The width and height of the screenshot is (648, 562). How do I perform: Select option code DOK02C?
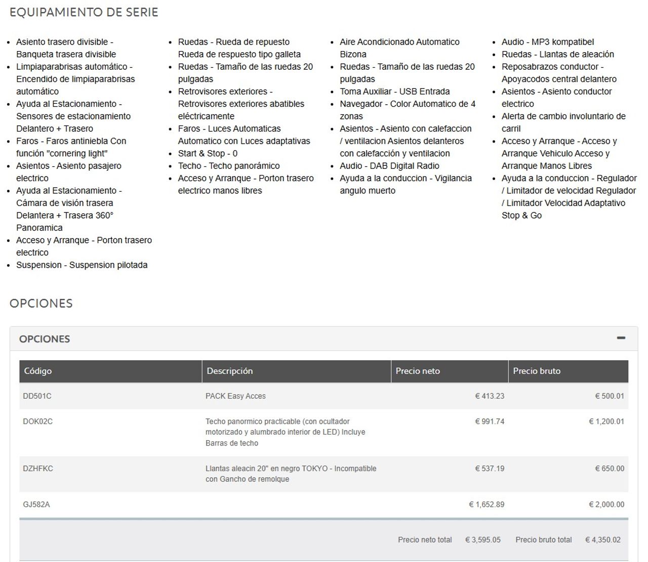coord(37,421)
